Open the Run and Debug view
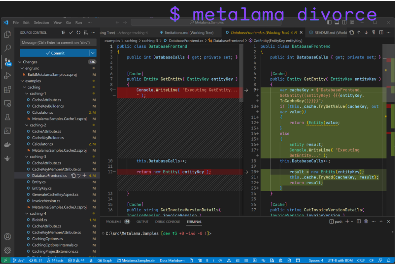 point(8,75)
